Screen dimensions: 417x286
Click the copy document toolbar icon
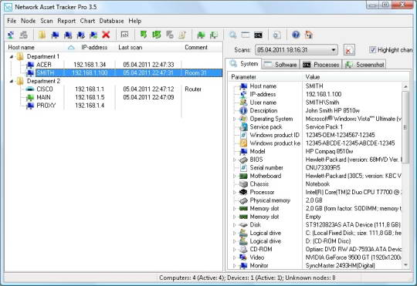pyautogui.click(x=277, y=35)
